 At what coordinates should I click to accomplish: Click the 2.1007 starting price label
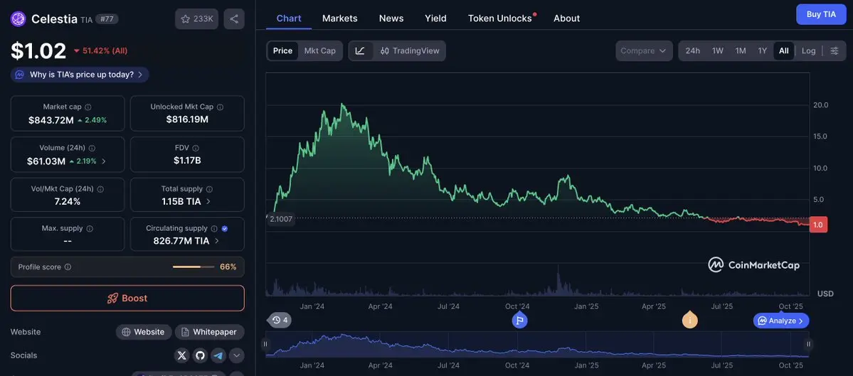281,220
